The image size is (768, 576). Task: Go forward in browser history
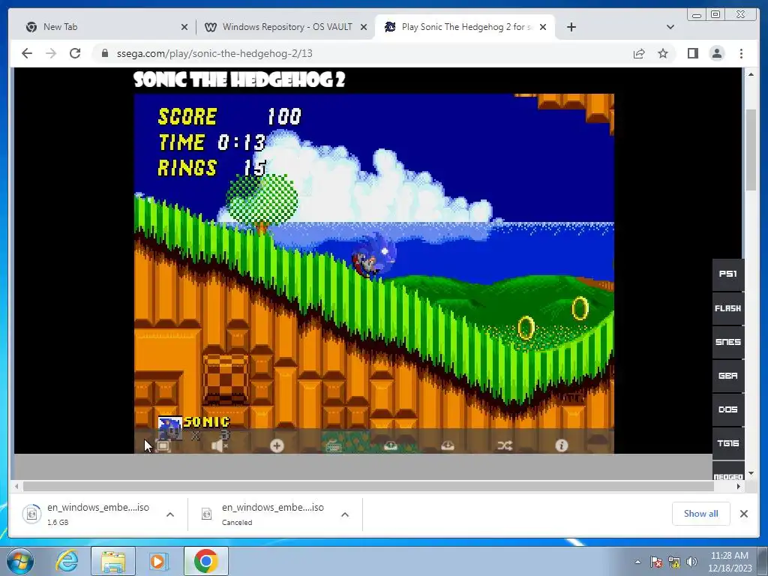tap(51, 53)
